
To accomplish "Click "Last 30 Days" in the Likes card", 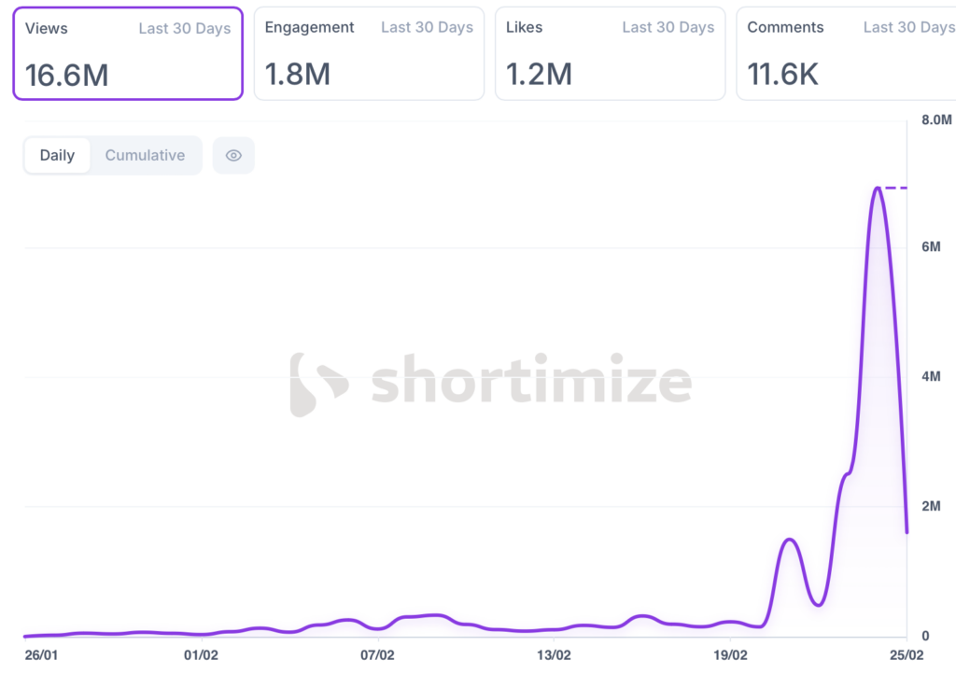I will coord(668,28).
